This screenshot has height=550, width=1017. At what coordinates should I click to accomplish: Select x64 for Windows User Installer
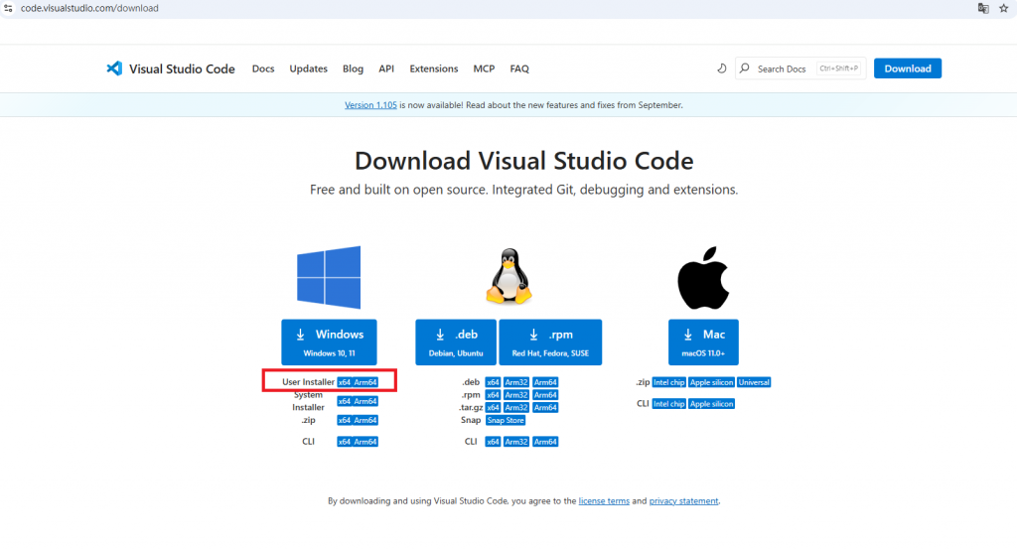click(x=345, y=382)
